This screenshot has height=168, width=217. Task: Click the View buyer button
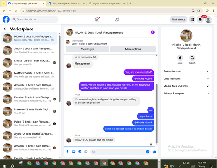[x=87, y=49]
